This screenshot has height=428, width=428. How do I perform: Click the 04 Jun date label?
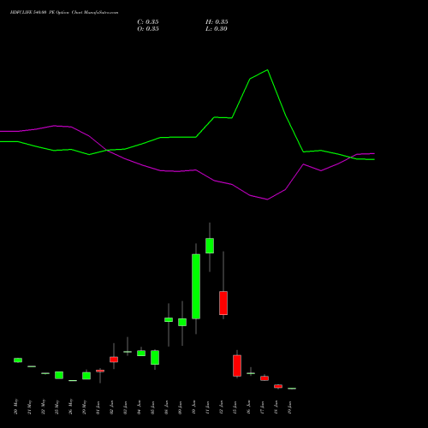click(x=139, y=407)
